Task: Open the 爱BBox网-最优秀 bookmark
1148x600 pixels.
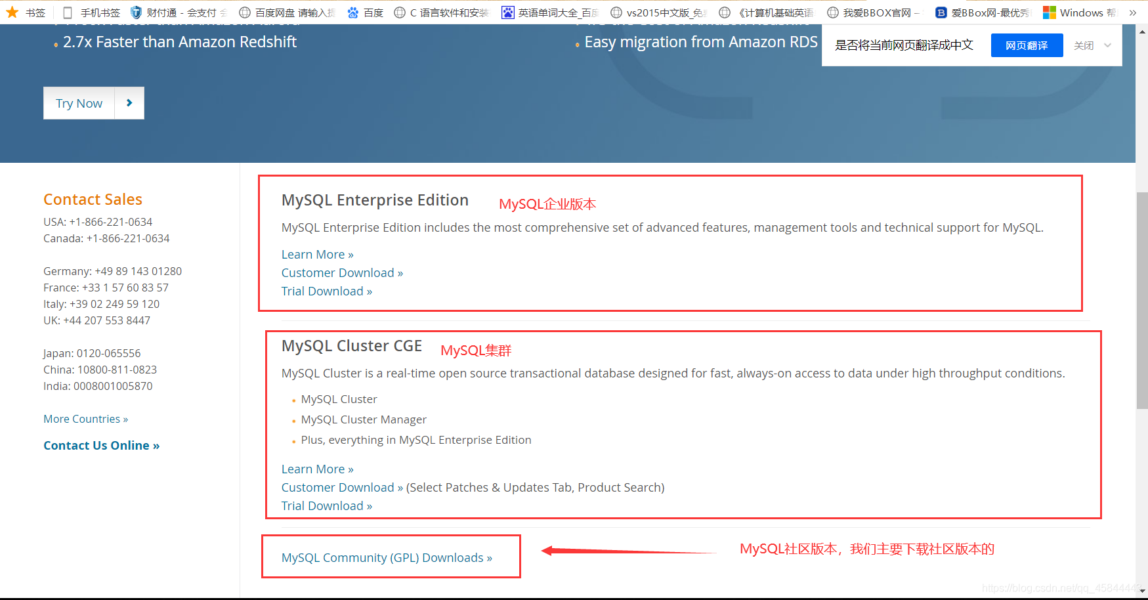Action: click(x=983, y=12)
